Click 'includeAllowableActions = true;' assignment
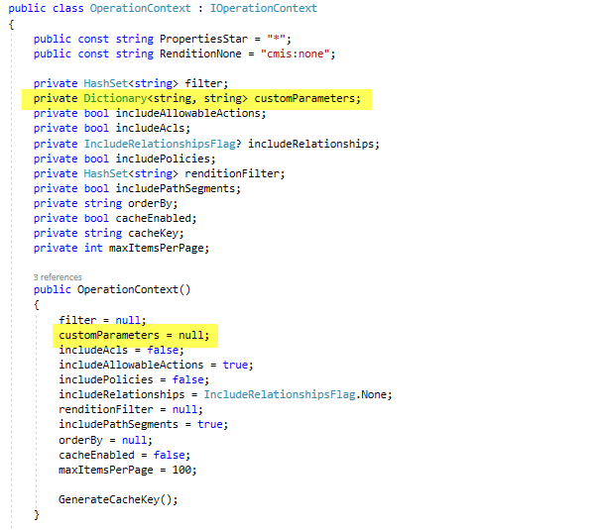 click(156, 365)
